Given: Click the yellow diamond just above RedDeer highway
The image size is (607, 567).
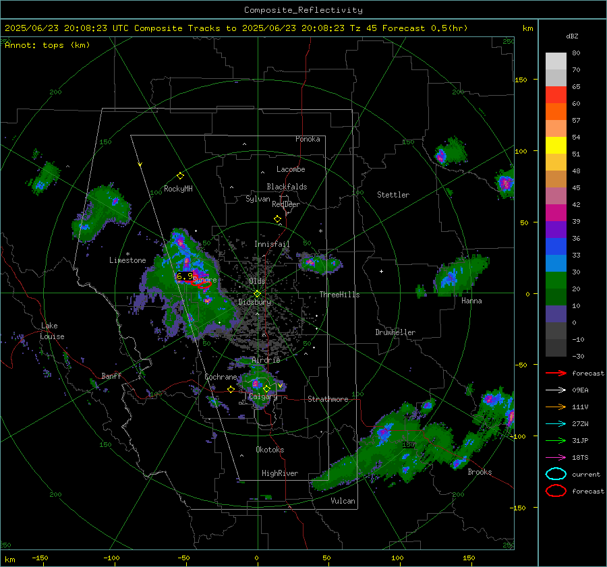Looking at the screenshot, I should pyautogui.click(x=277, y=219).
